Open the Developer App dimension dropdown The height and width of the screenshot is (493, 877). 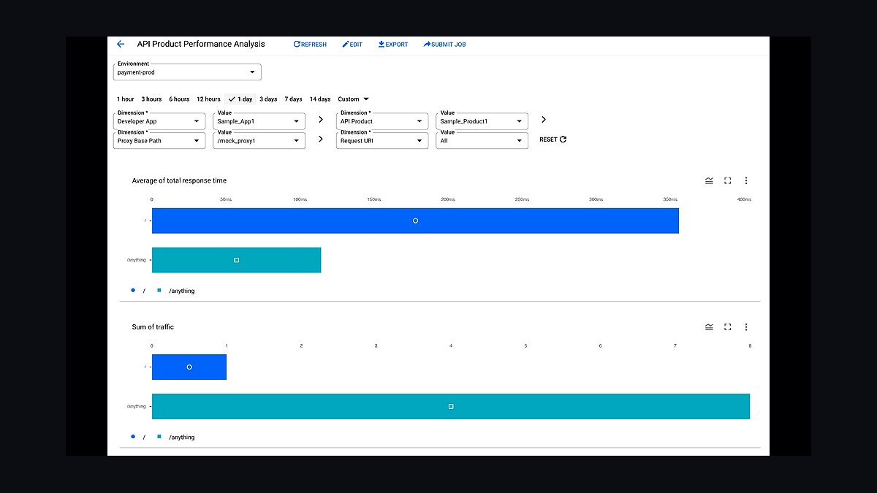[x=159, y=121]
